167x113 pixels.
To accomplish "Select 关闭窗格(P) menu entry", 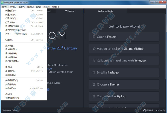I will click(24, 84).
